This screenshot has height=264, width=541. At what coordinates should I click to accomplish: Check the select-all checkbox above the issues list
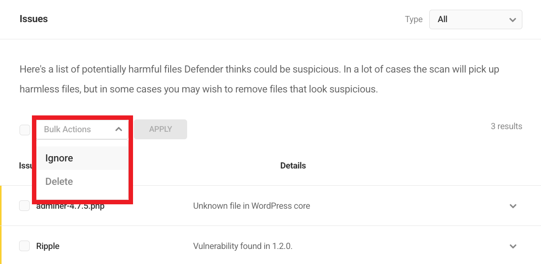pyautogui.click(x=24, y=130)
